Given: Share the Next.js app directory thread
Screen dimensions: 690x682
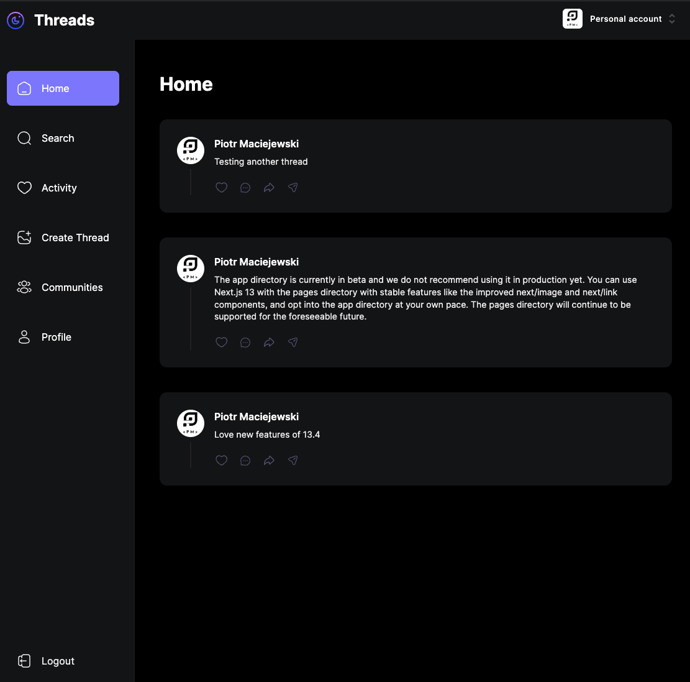Looking at the screenshot, I should 293,343.
